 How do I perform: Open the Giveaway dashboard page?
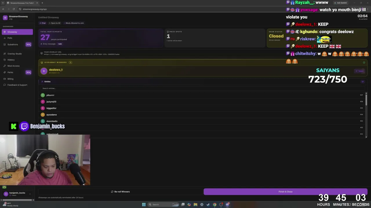(17, 32)
